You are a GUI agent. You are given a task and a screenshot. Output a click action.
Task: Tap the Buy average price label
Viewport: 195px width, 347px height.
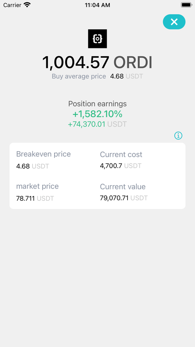[79, 76]
